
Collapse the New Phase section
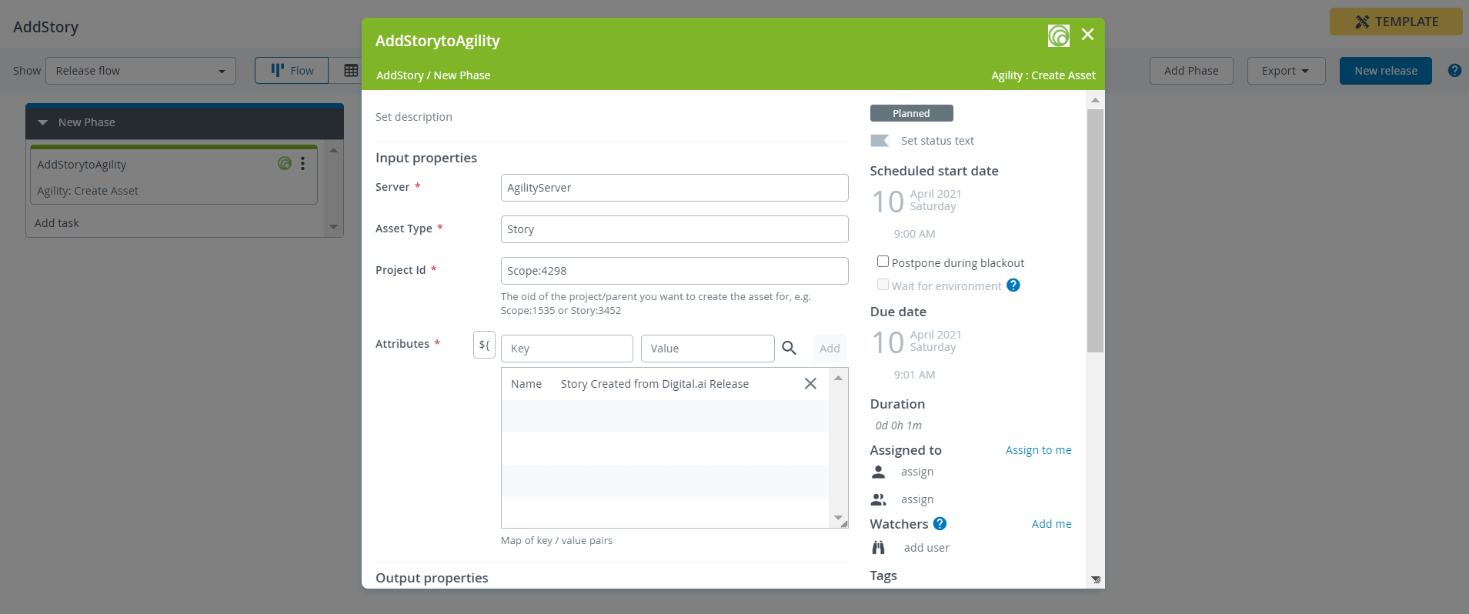click(x=42, y=122)
